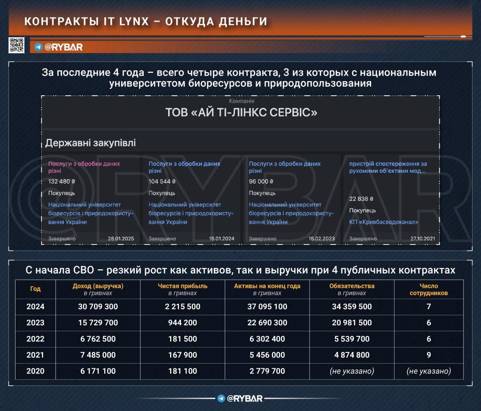
Task: Open the company card ТОВ «АЙ ТІ-ЛІНКС СЕРВІС»
Action: 240,112
